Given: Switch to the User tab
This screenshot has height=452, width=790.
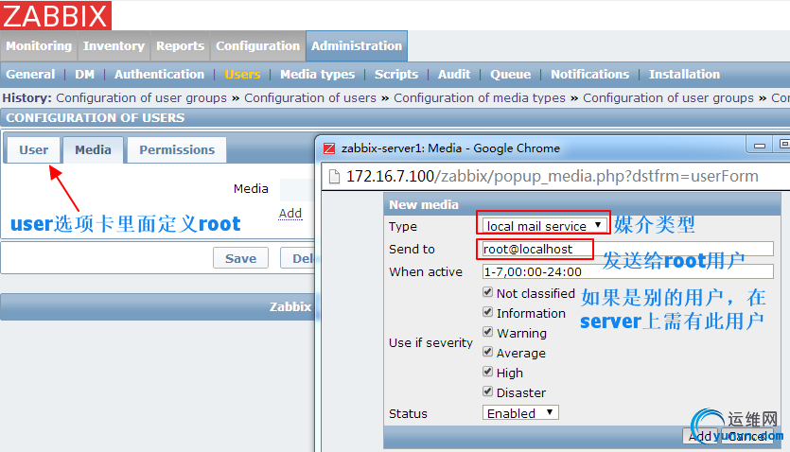Looking at the screenshot, I should pos(34,150).
